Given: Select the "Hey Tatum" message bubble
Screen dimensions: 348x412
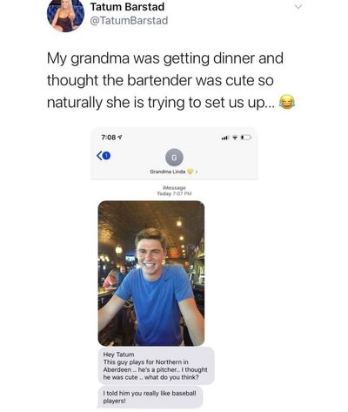Looking at the screenshot, I should click(156, 366).
